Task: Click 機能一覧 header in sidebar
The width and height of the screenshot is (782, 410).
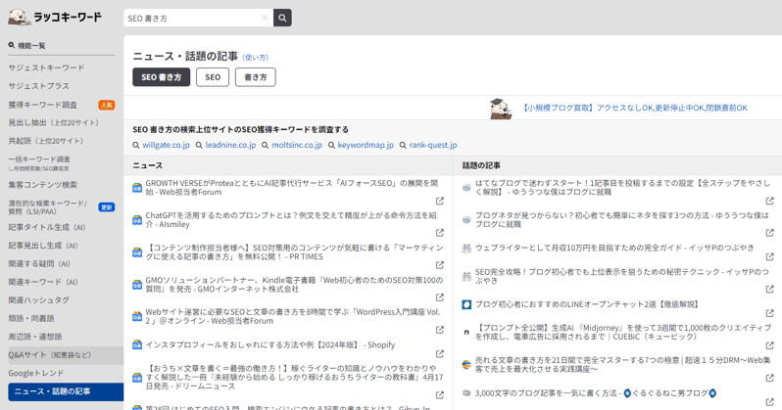Action: 26,46
